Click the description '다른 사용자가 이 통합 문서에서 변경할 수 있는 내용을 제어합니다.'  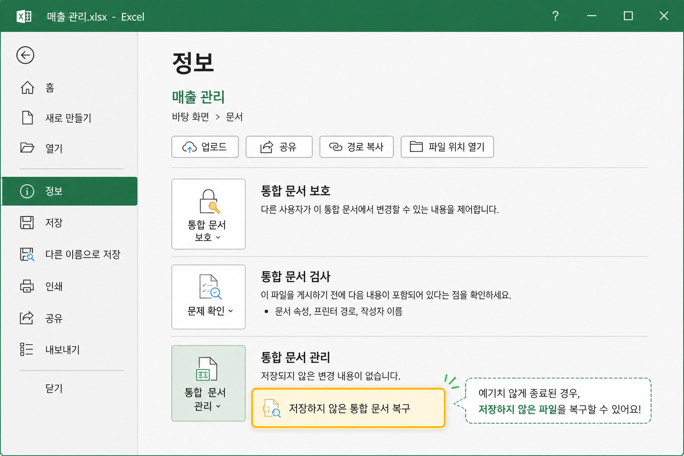pos(380,209)
